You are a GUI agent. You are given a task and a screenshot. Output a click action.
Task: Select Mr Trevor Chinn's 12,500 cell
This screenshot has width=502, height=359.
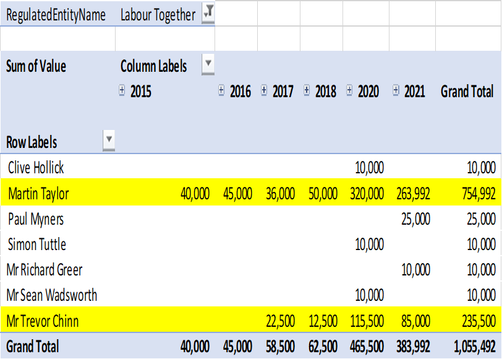(323, 321)
